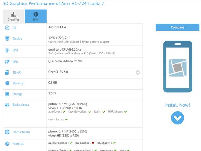Click the quad core CPU @1.2GHz text
This screenshot has width=201, height=151.
(65, 50)
